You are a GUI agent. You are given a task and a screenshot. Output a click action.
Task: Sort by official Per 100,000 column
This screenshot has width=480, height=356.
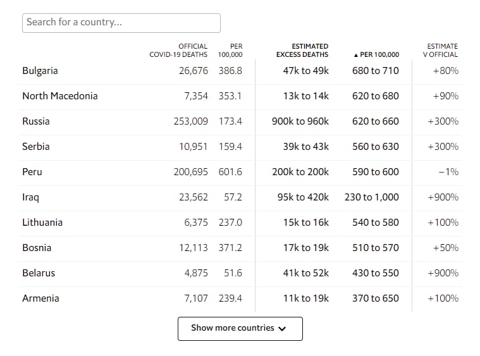pos(230,51)
